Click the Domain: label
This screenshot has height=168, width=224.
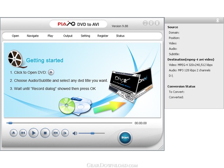click(x=174, y=33)
